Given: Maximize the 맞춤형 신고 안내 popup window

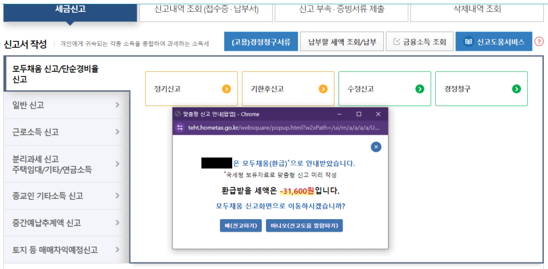Looking at the screenshot, I should (x=359, y=114).
